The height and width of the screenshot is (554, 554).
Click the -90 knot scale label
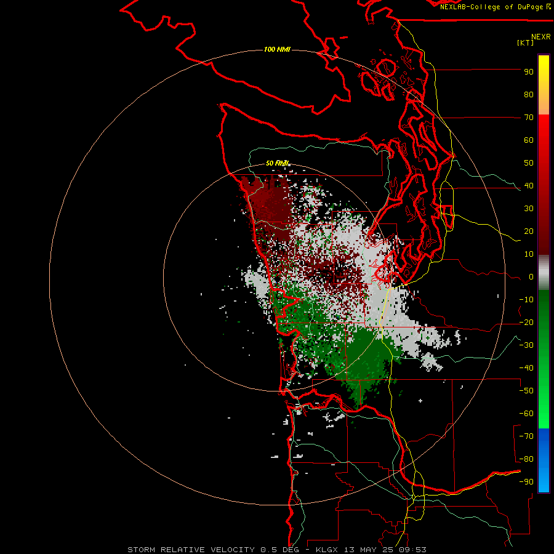coord(526,482)
